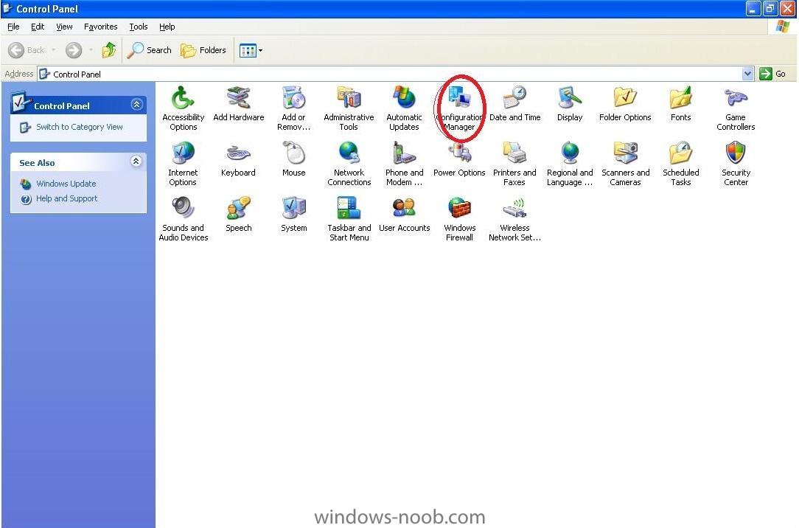Image resolution: width=799 pixels, height=528 pixels.
Task: Open the Favorites menu
Action: coord(100,27)
